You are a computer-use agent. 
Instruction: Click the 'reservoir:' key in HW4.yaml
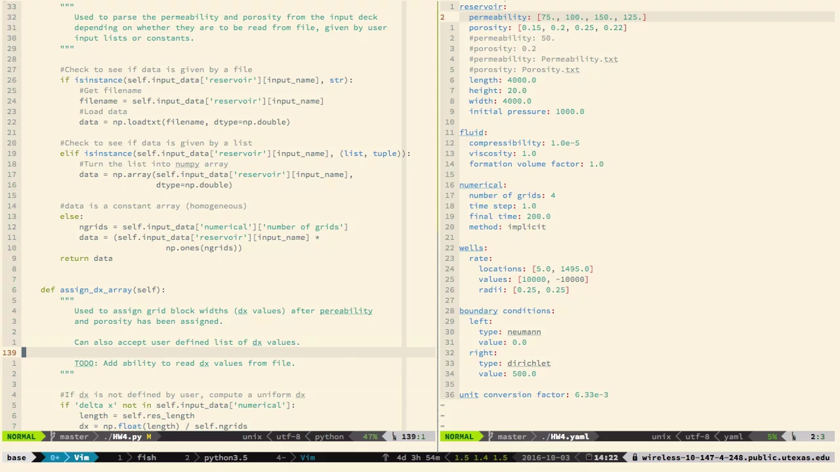point(483,7)
